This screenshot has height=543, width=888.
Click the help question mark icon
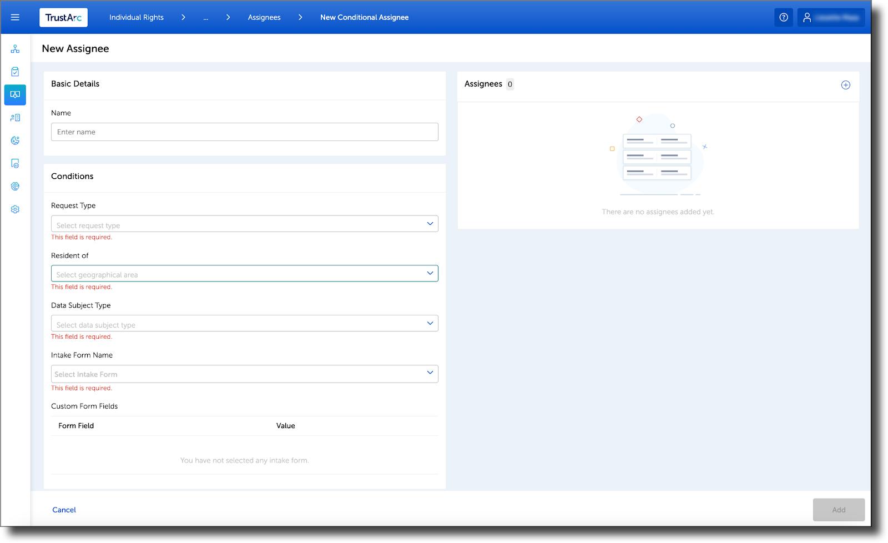point(784,17)
